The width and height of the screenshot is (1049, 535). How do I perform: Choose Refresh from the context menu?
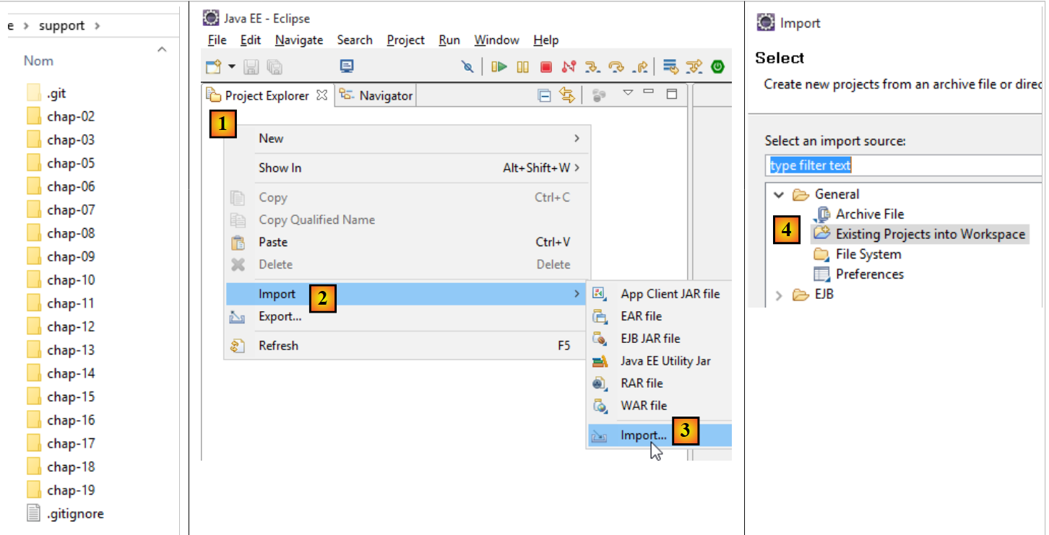[x=278, y=346]
